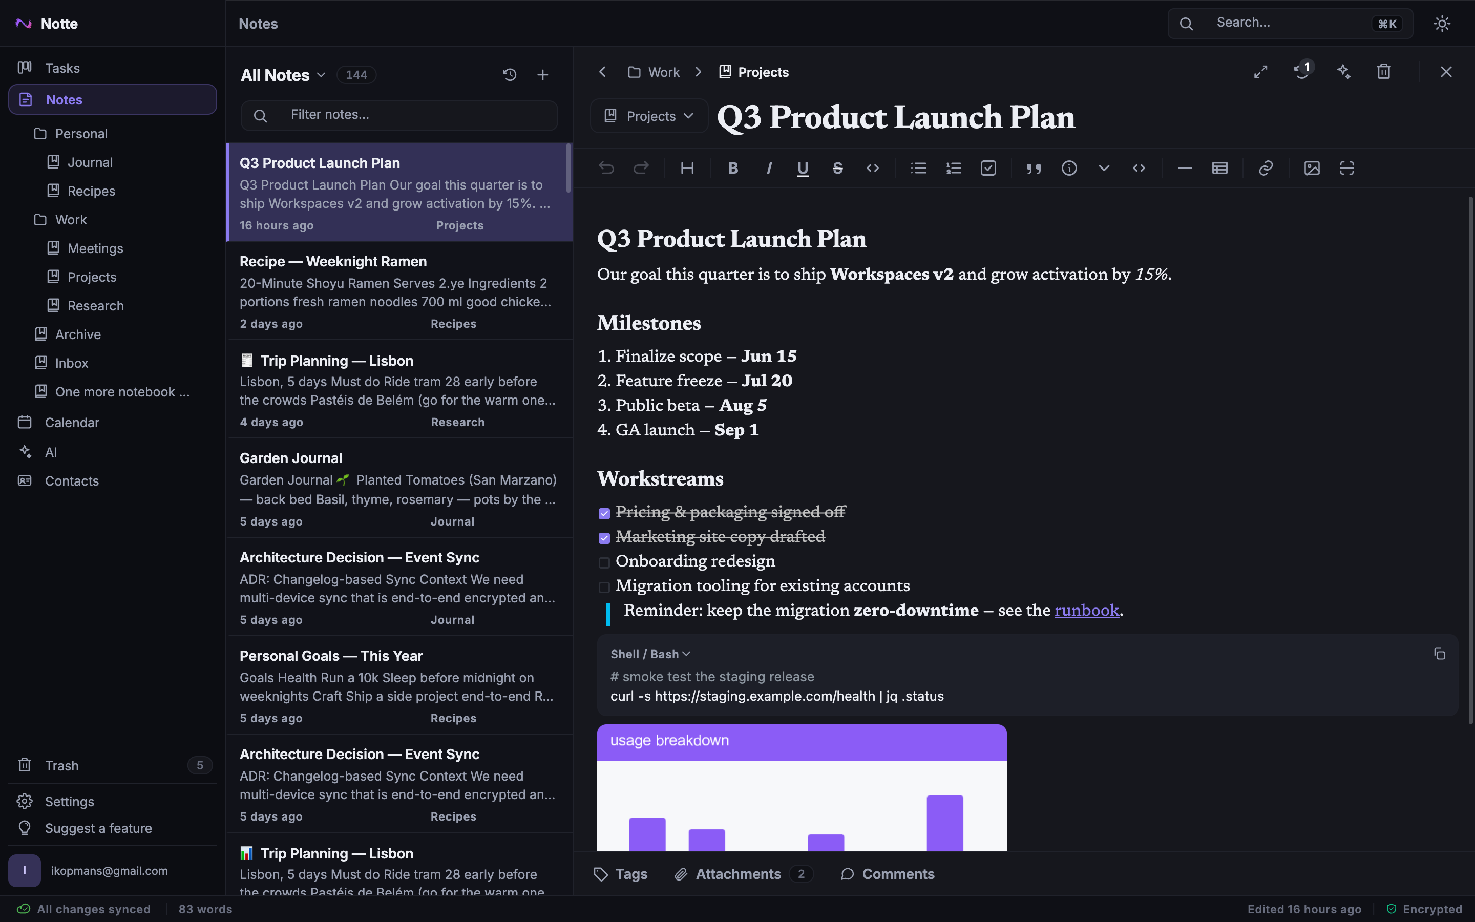Open the All Notes dropdown

[283, 75]
